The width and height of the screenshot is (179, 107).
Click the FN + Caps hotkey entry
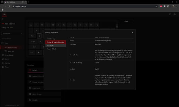click(x=73, y=44)
